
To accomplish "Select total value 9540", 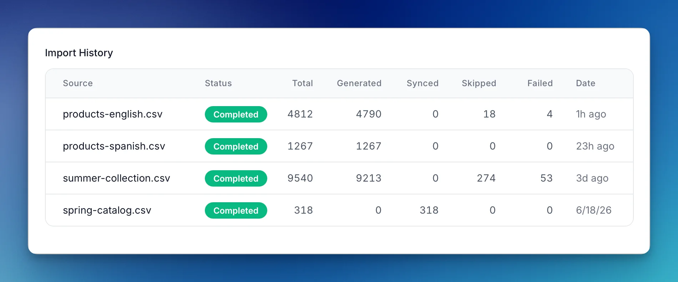I will click(x=300, y=178).
